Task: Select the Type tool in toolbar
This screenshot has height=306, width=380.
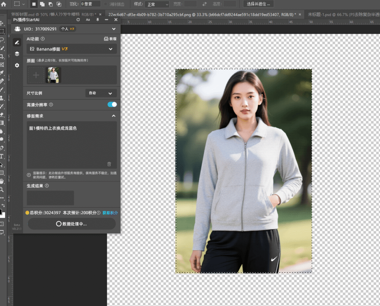Action: 2,156
